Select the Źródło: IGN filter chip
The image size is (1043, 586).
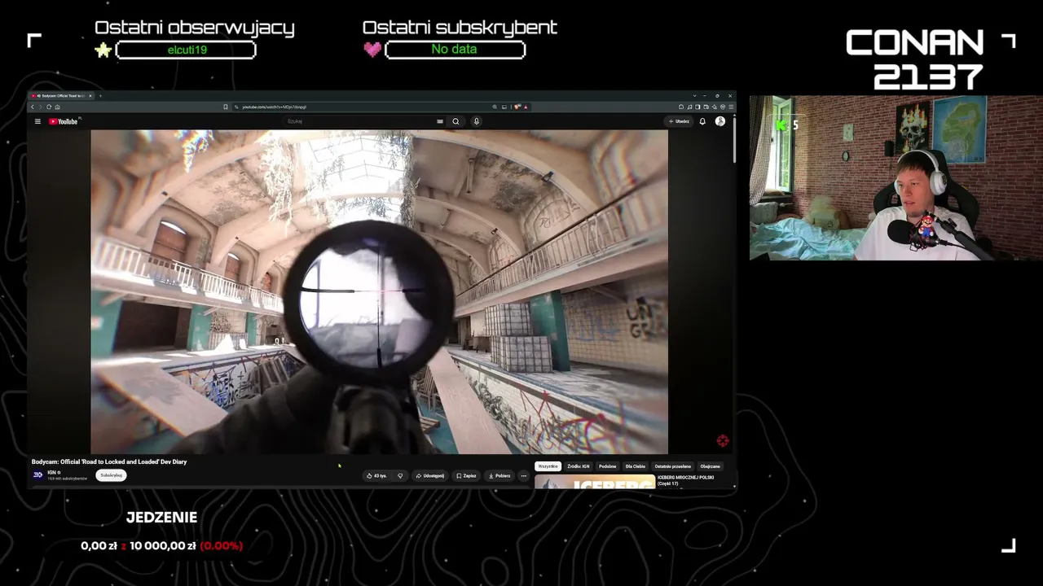click(x=579, y=466)
